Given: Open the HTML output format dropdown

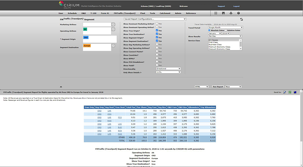Looking at the screenshot, I should click(x=202, y=87).
